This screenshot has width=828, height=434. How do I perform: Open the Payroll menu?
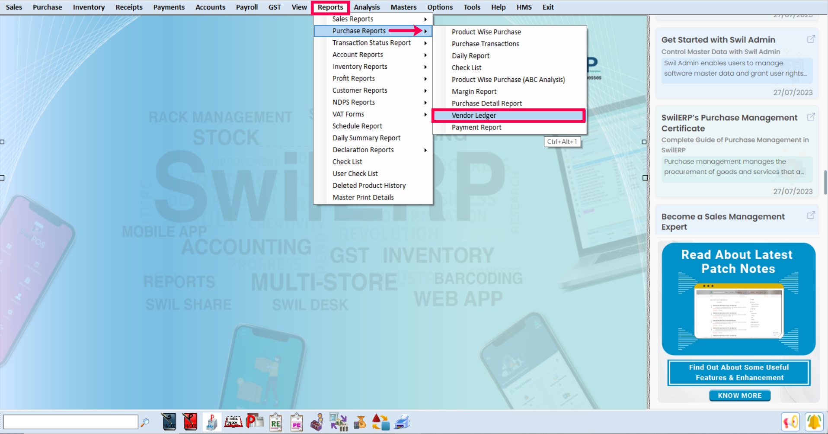coord(247,7)
